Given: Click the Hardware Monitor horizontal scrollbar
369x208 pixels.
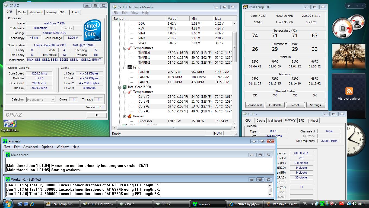Looking at the screenshot, I should click(174, 127).
